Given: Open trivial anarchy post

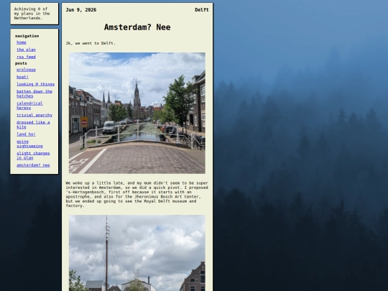Looking at the screenshot, I should 34,115.
